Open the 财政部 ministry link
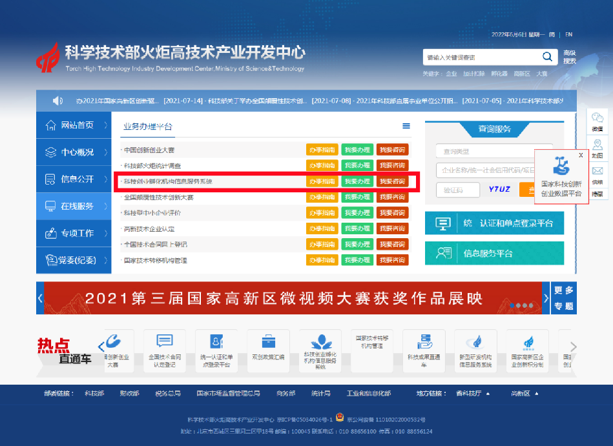Image resolution: width=613 pixels, height=446 pixels. (129, 393)
